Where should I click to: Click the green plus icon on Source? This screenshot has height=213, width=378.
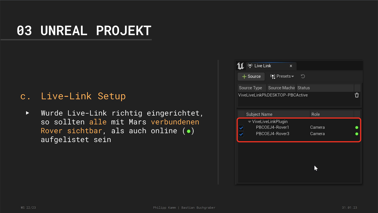click(x=244, y=77)
